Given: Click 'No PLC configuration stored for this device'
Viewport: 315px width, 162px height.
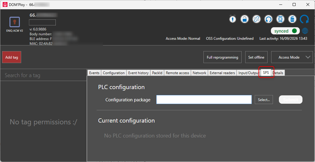Looking at the screenshot, I should [155, 136].
